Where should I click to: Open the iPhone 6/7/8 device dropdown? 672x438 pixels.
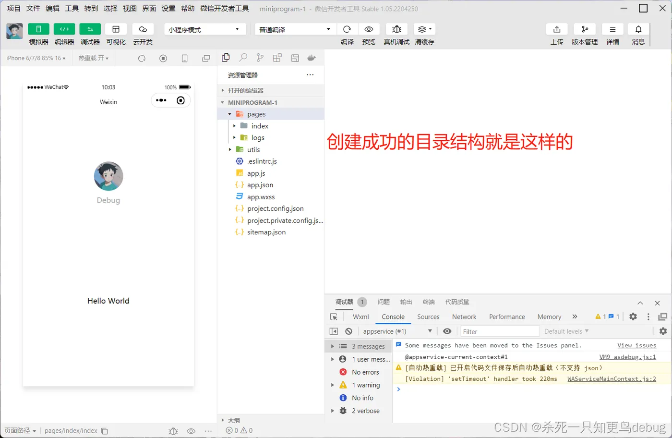click(x=36, y=58)
